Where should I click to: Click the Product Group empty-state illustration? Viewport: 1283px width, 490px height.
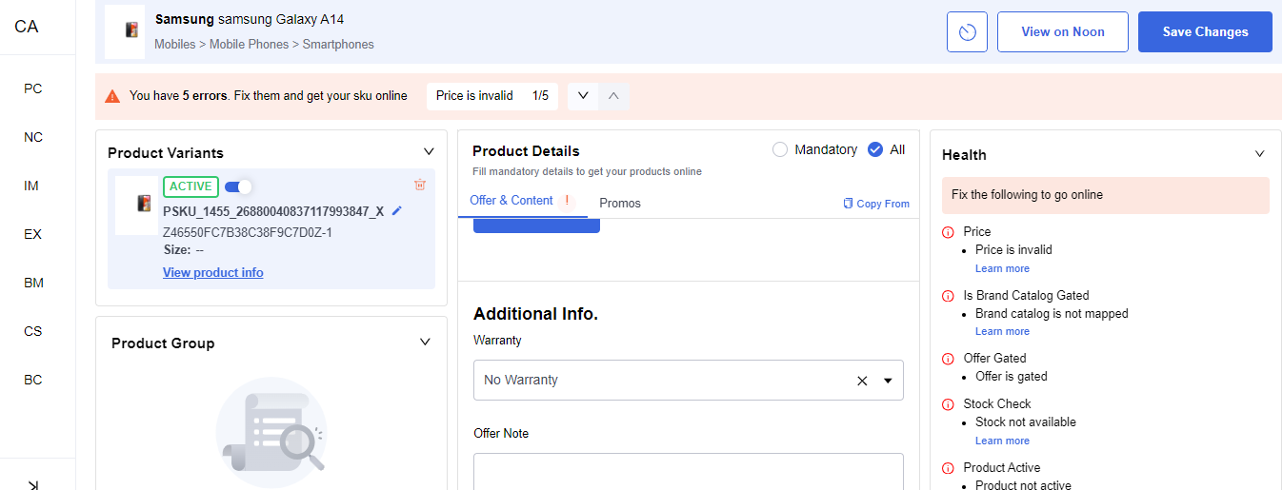coord(271,433)
